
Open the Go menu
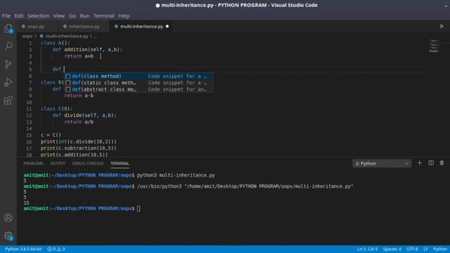pos(72,15)
